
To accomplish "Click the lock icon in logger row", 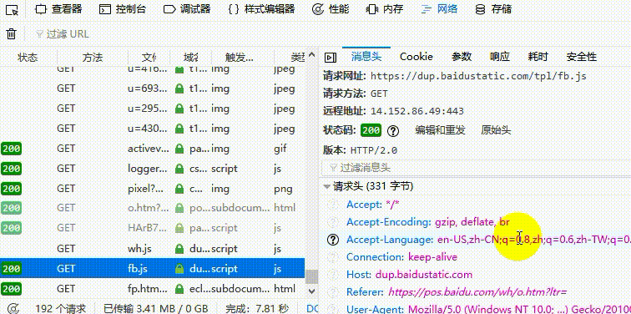I will [179, 169].
